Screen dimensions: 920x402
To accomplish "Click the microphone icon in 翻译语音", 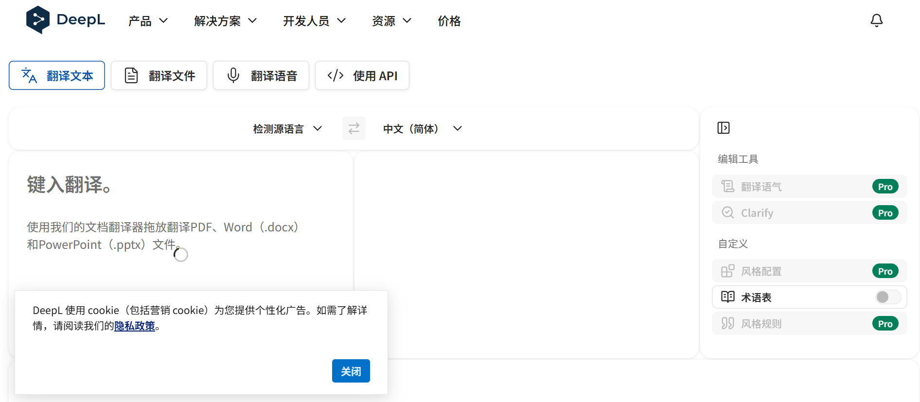I will pos(233,75).
